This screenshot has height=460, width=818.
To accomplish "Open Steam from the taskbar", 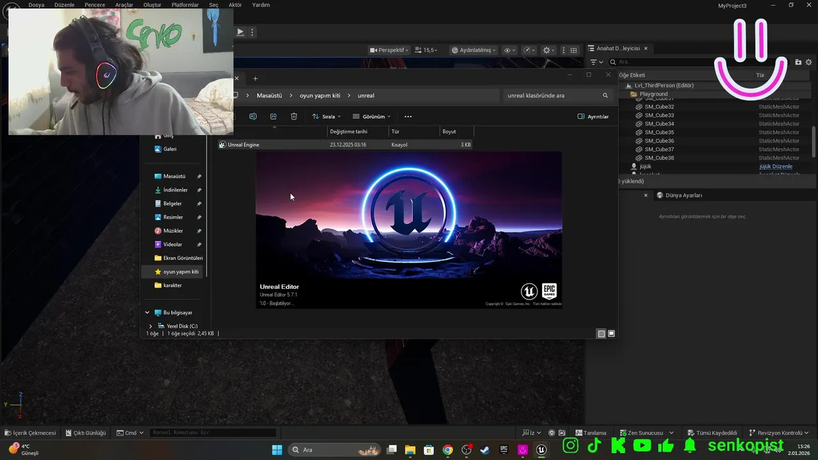I will (x=485, y=450).
